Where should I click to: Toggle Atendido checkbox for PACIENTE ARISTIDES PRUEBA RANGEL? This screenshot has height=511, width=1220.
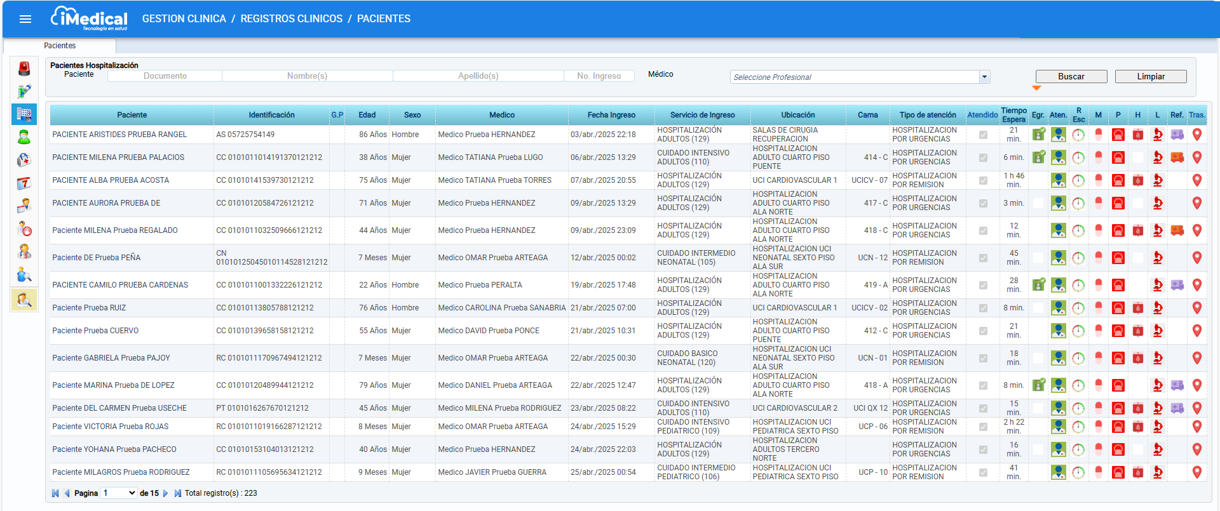(x=983, y=135)
